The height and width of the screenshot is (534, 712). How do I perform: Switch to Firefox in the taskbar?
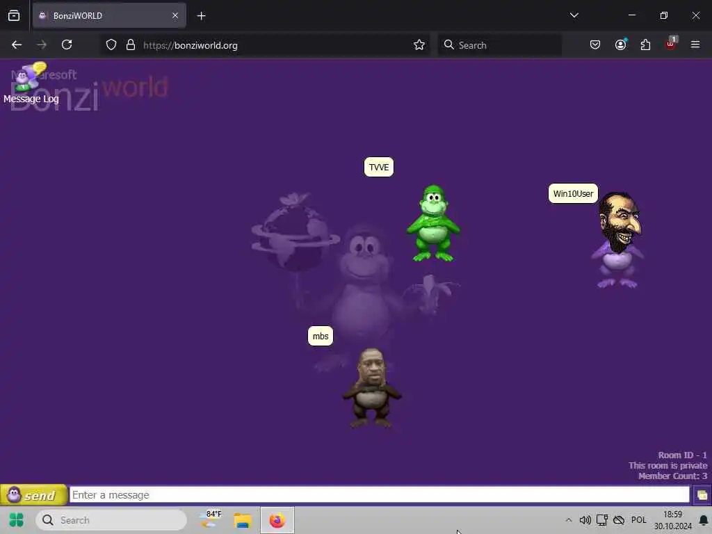coord(277,520)
